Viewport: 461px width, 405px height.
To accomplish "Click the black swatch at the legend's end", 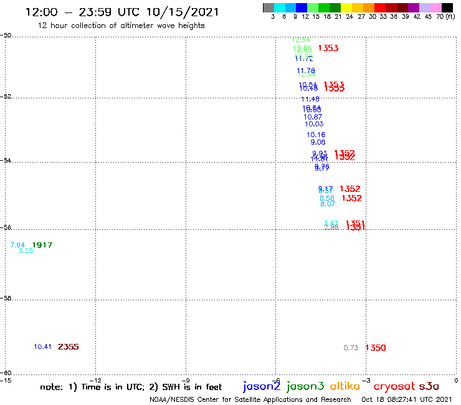I will point(447,7).
